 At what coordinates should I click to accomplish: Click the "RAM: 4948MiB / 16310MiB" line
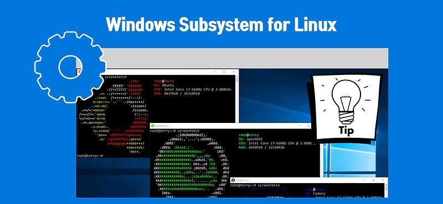[x=261, y=147]
